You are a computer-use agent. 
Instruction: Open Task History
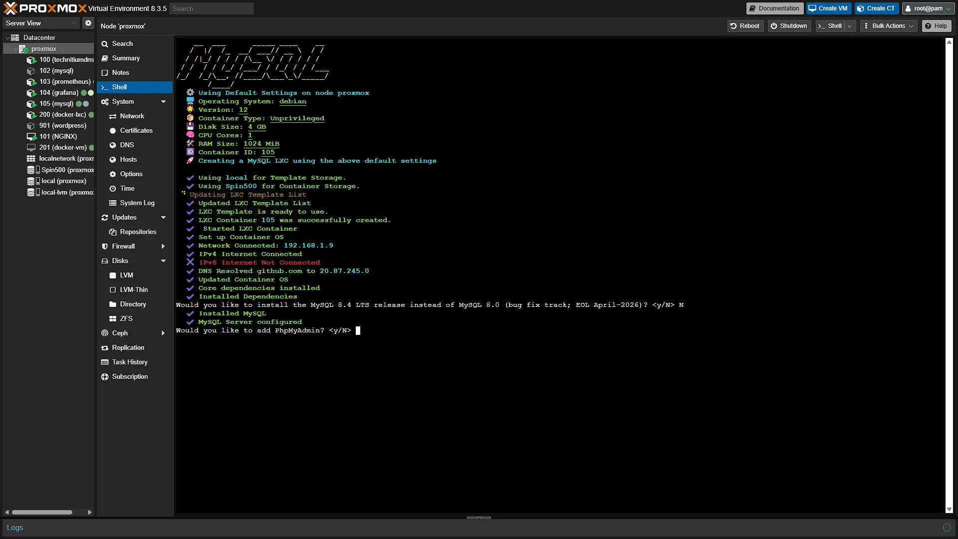click(135, 362)
